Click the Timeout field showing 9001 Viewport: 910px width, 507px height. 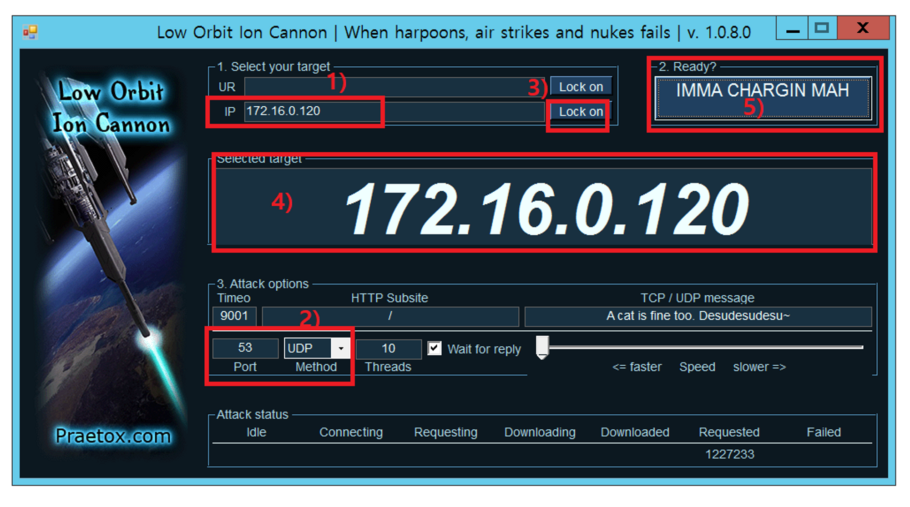pos(234,316)
